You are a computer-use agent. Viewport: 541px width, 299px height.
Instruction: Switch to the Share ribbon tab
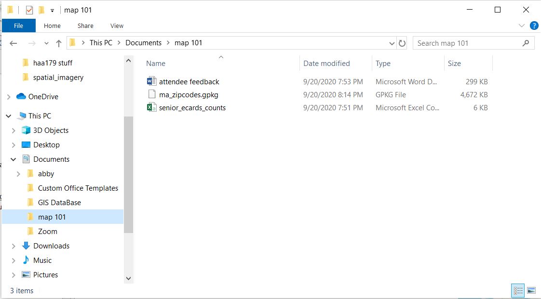pyautogui.click(x=85, y=26)
